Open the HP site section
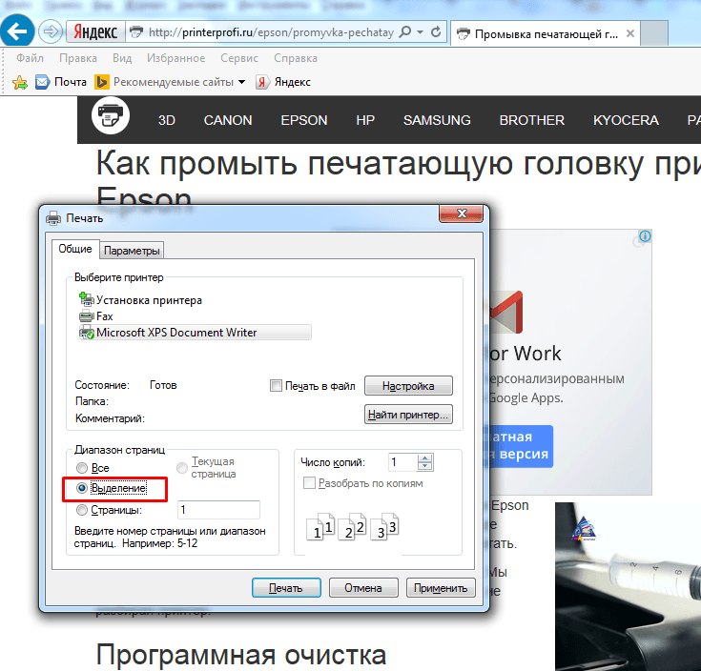 point(365,120)
